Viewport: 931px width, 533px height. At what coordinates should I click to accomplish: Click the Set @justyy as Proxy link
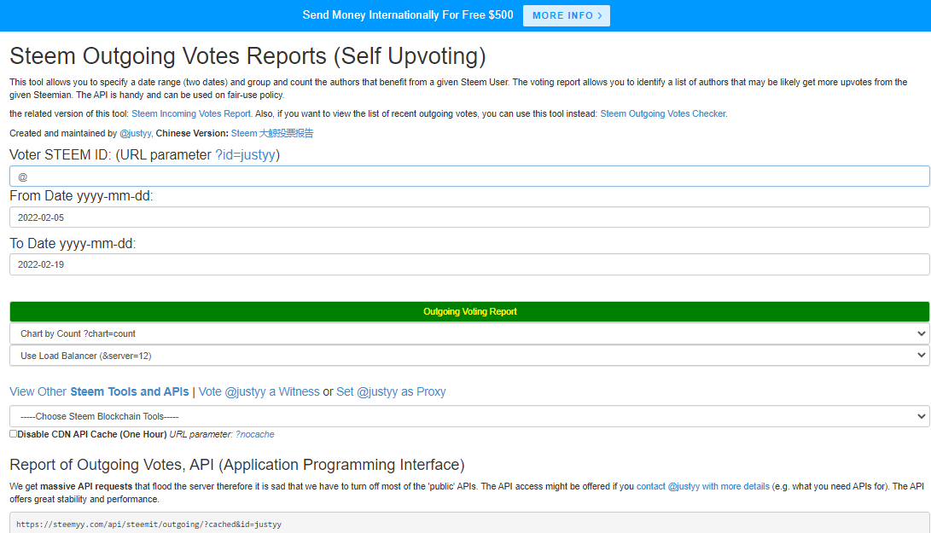tap(391, 391)
